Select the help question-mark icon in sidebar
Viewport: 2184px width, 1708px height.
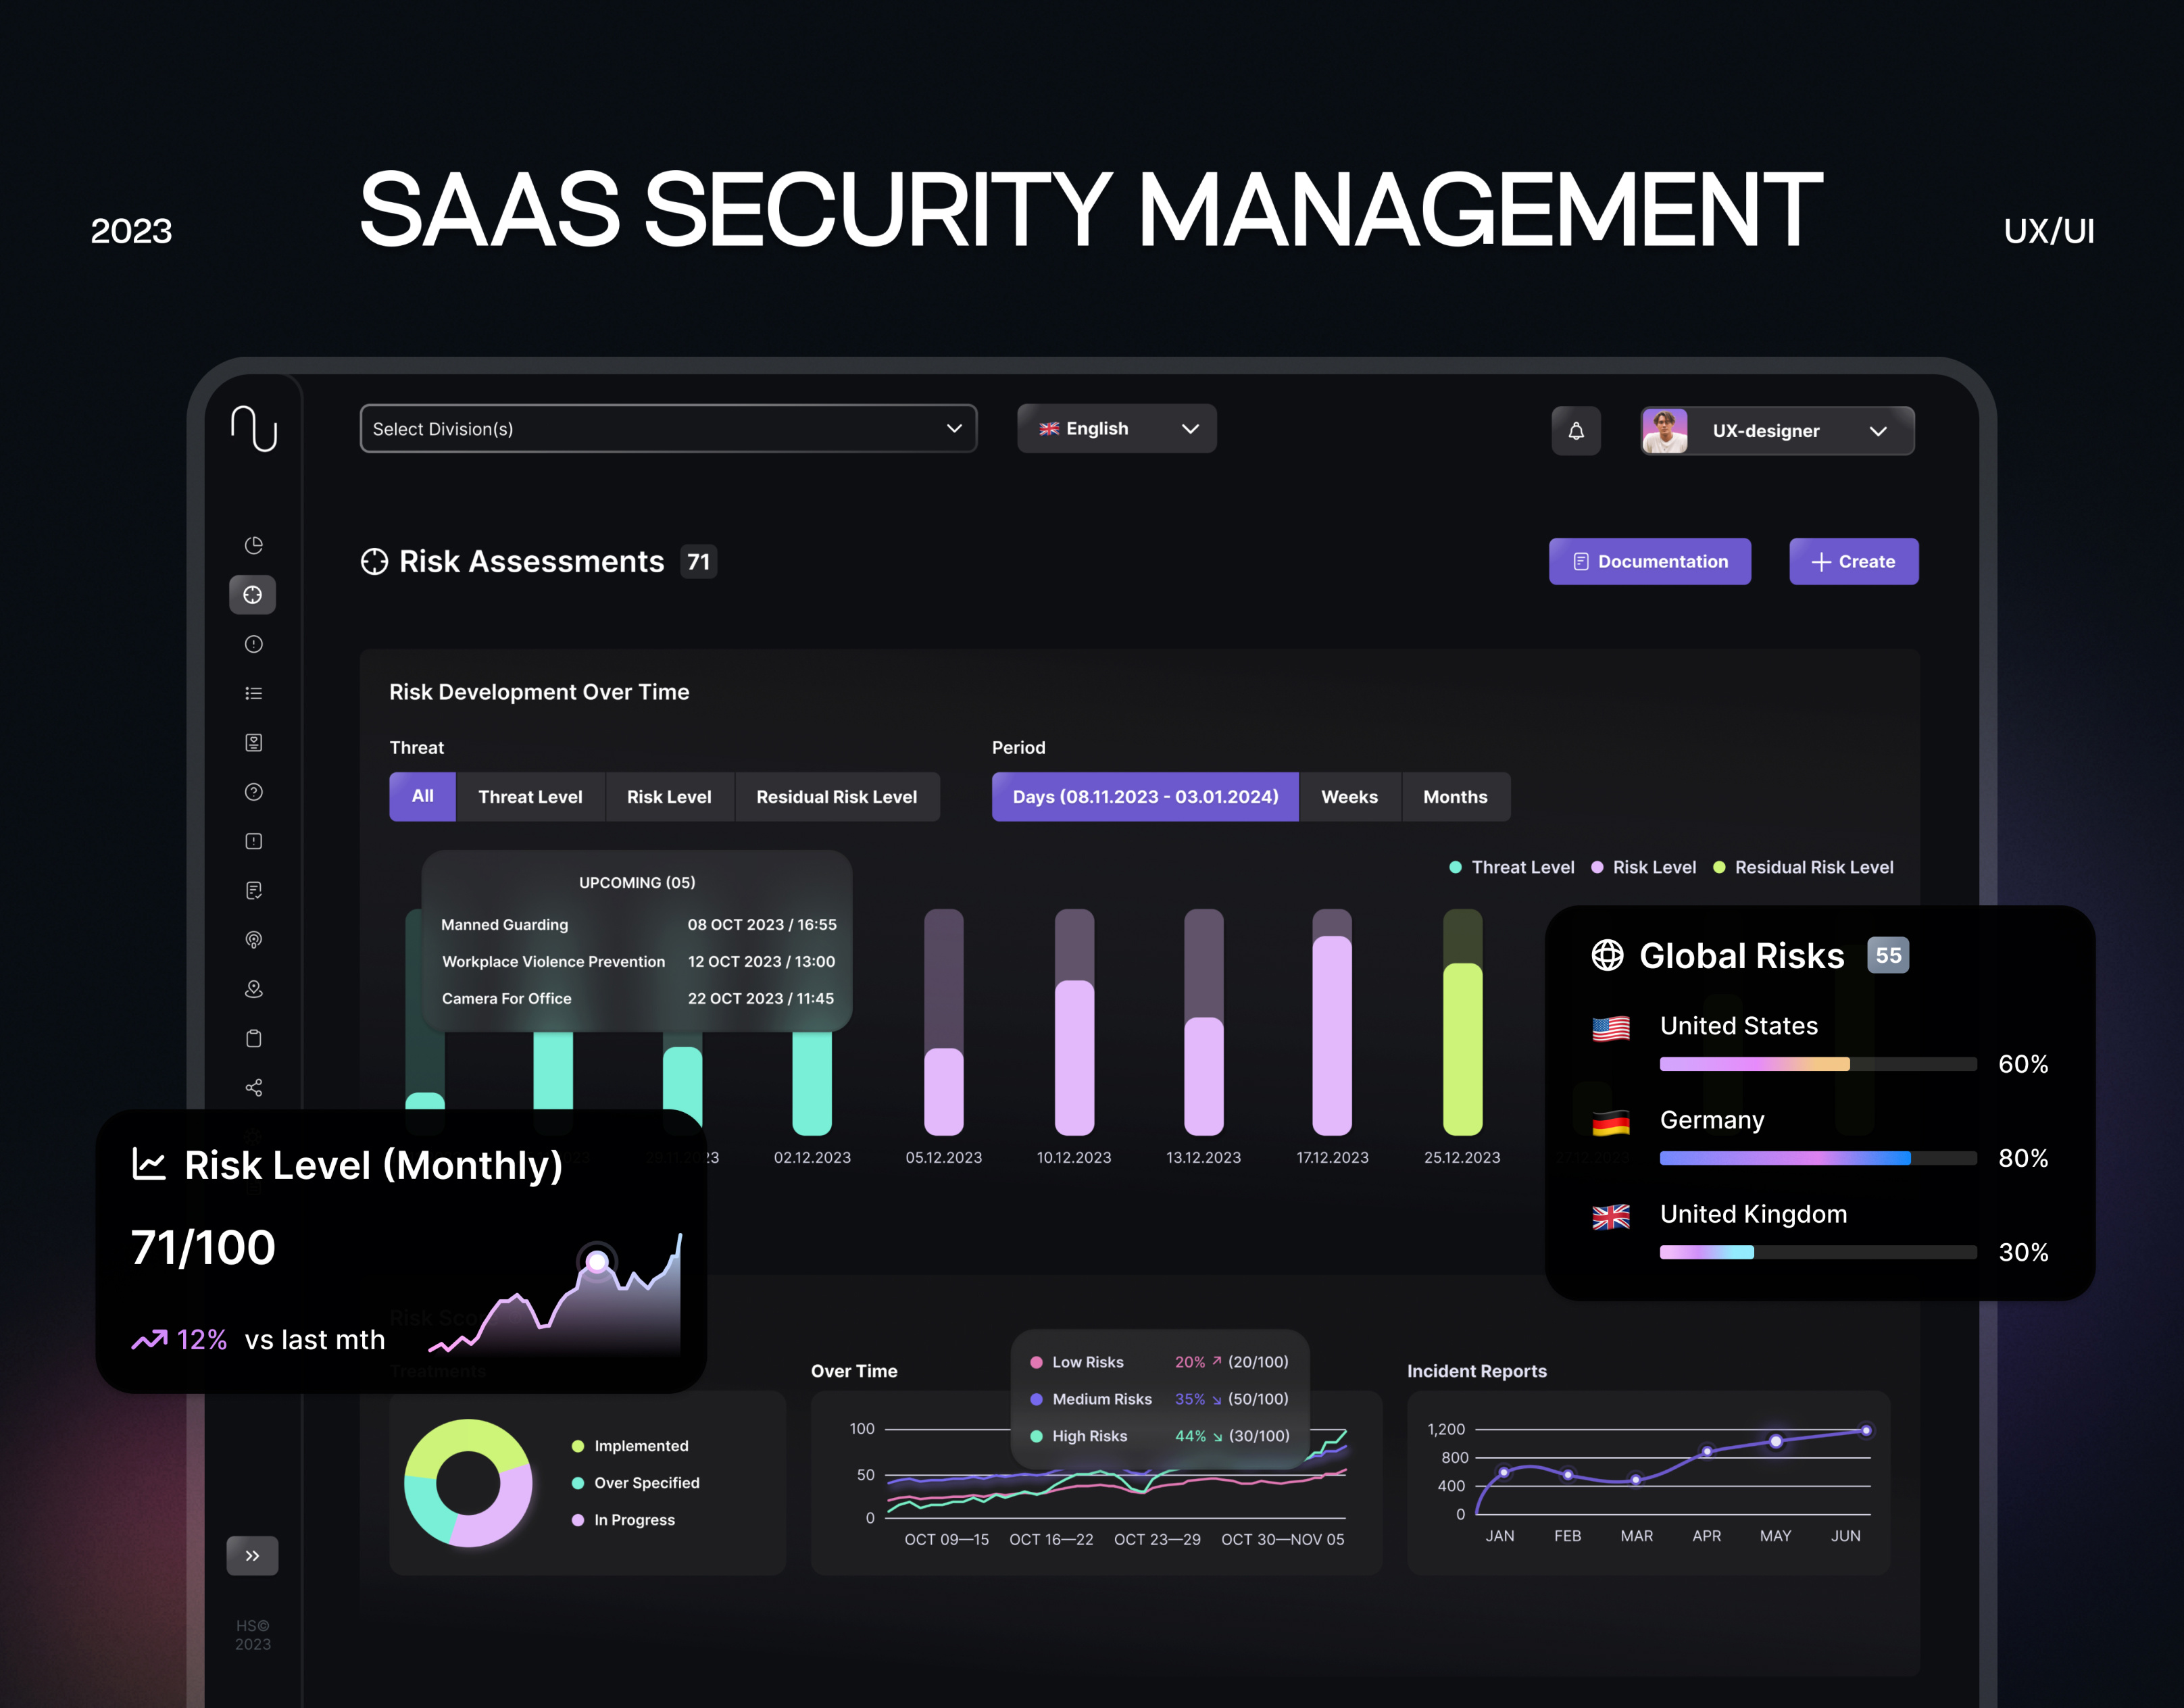click(253, 791)
